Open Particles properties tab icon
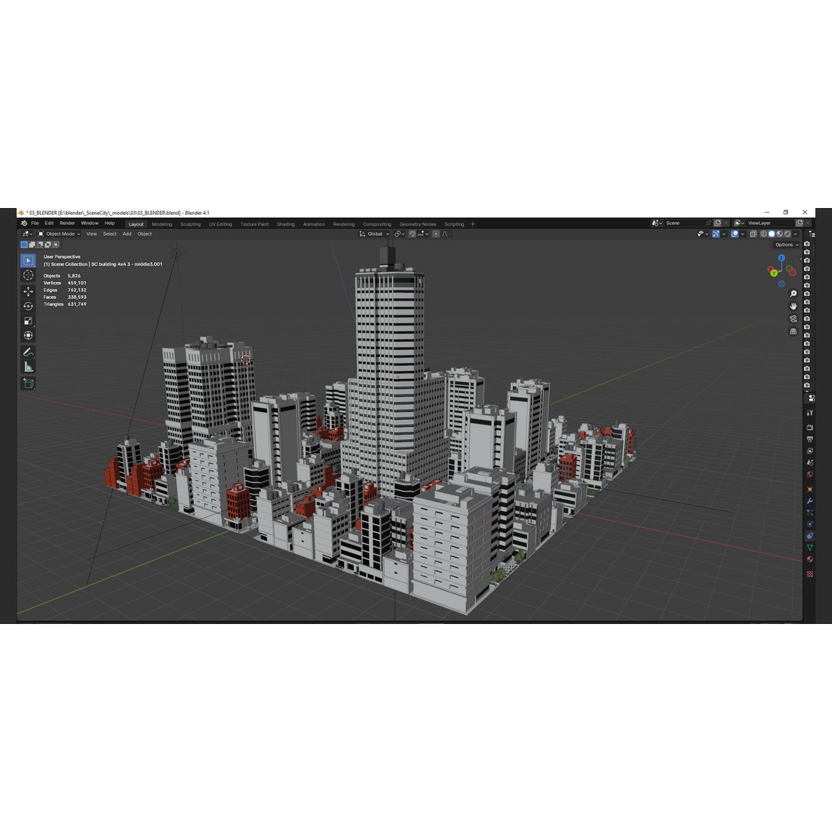 point(810,512)
